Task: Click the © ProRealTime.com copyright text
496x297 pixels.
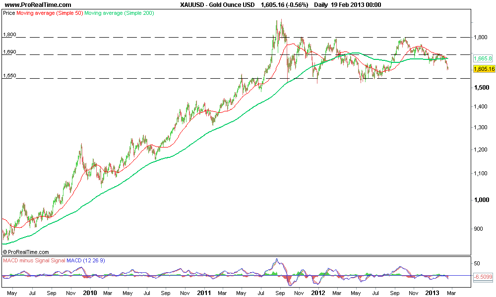Action: [26, 252]
